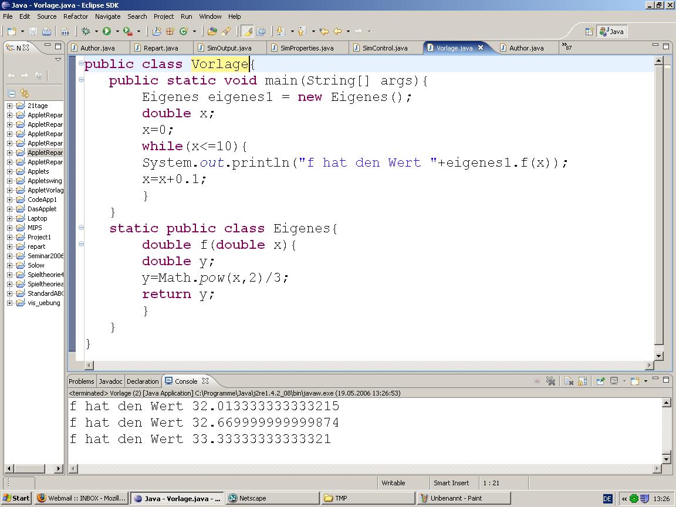Open the Refactor menu
676x507 pixels.
click(x=75, y=16)
